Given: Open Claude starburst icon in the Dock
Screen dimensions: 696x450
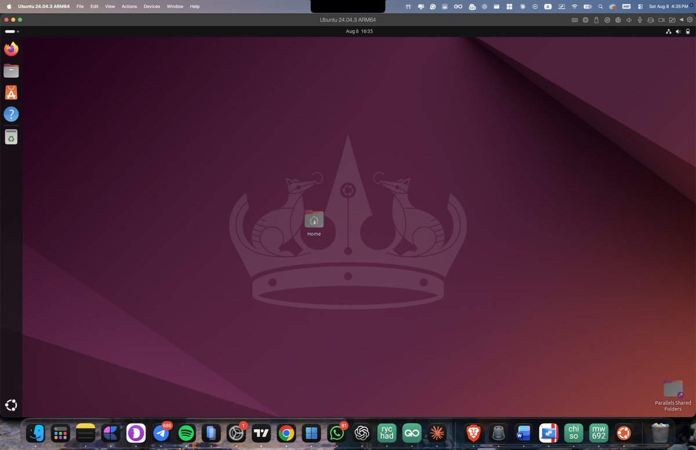Looking at the screenshot, I should click(437, 433).
